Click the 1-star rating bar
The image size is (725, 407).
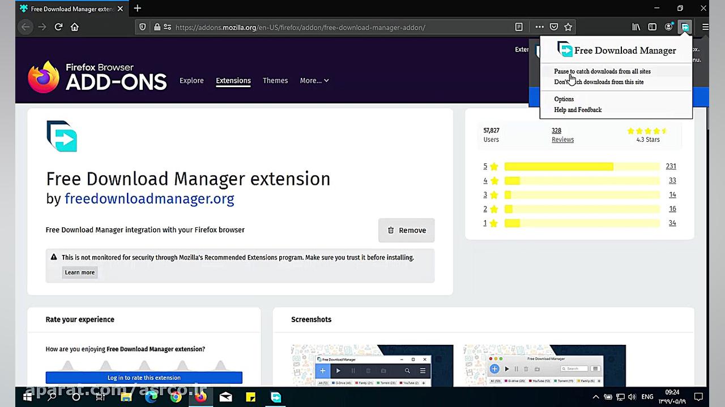[x=582, y=223]
